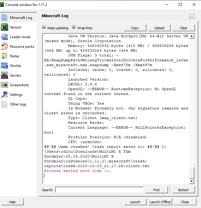The height and width of the screenshot is (208, 201).
Task: Click the 'IntCache: cache: 0' log line
Action: pyautogui.click(x=121, y=70)
